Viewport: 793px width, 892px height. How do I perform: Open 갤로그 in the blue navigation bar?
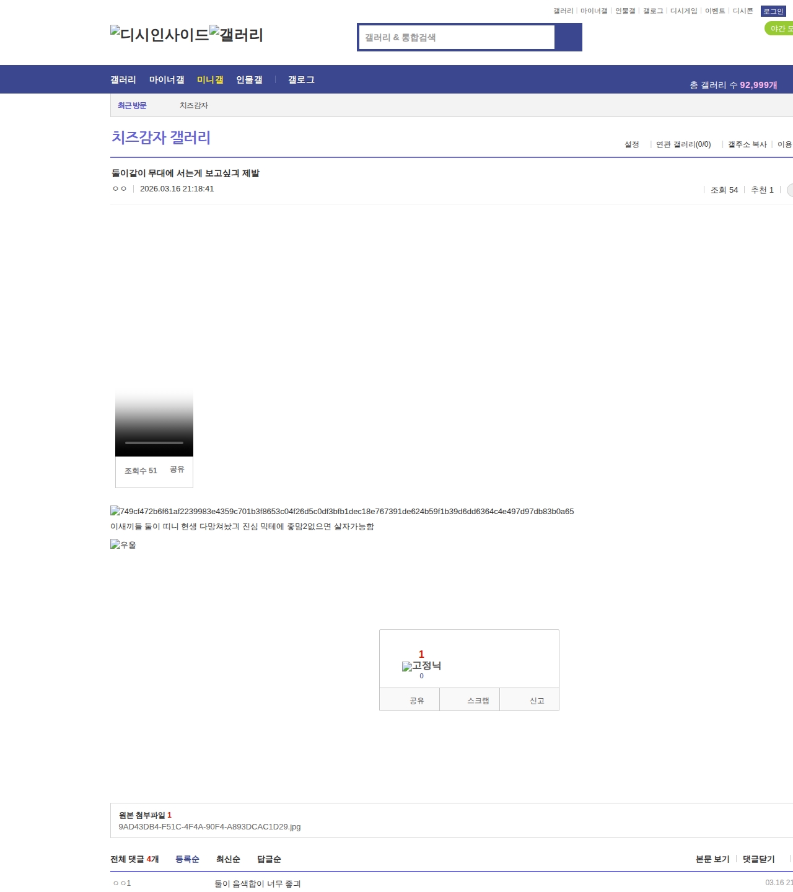[301, 80]
